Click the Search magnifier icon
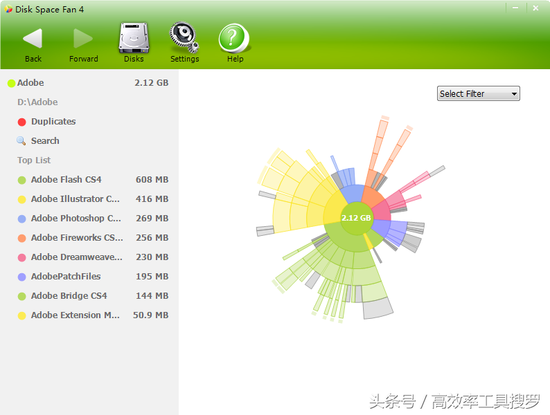 point(21,141)
